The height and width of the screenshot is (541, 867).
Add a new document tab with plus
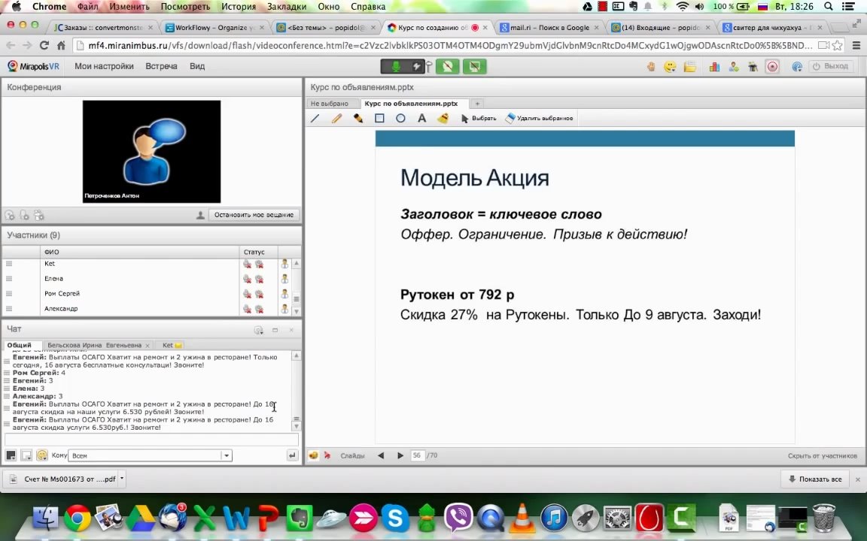click(x=477, y=103)
